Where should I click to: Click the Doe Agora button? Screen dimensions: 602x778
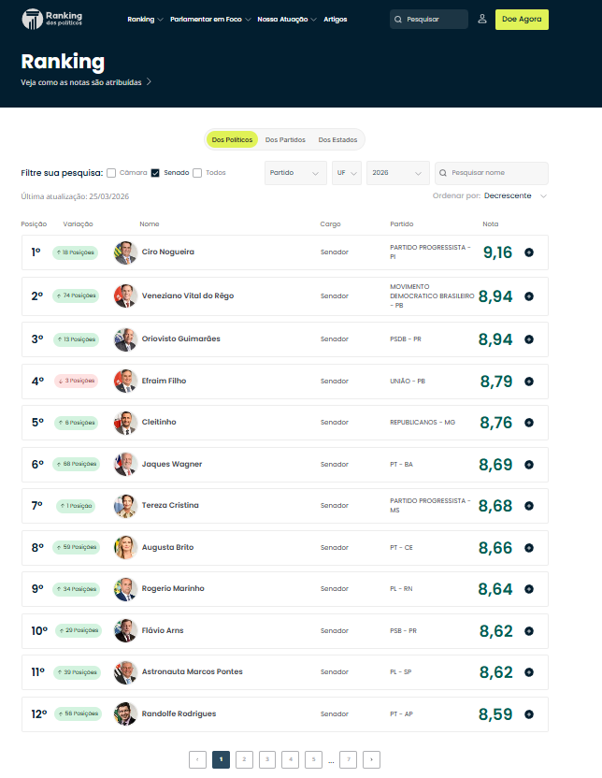coord(522,19)
